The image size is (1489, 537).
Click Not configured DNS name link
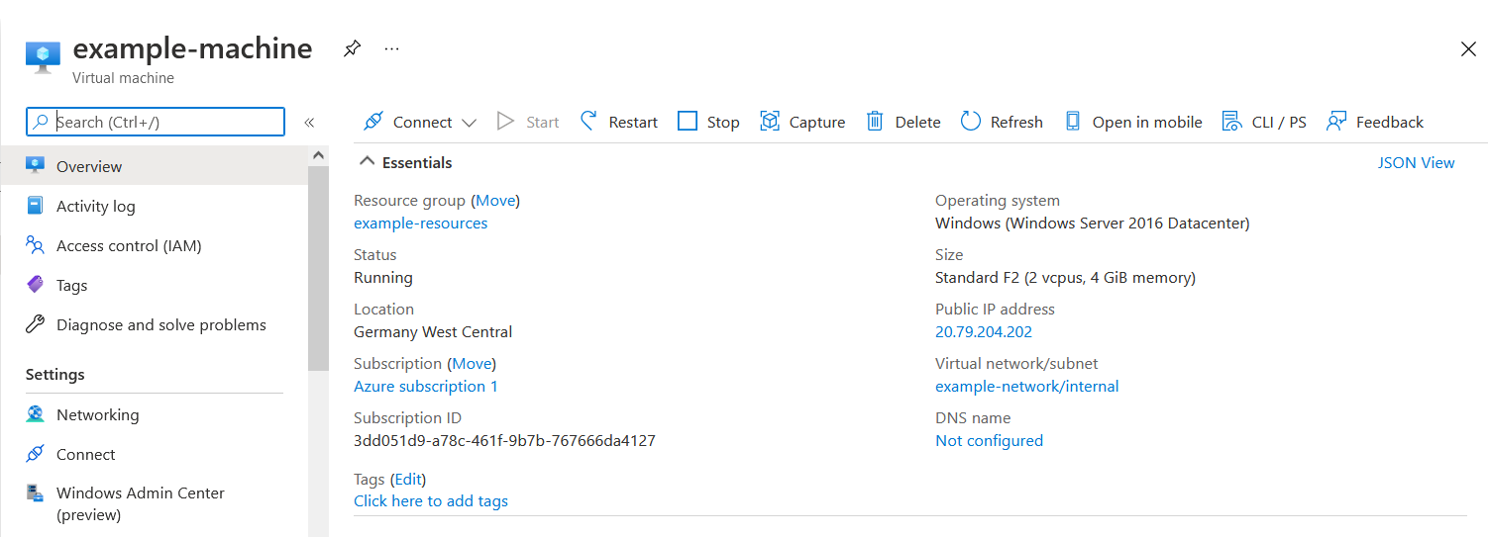point(989,441)
